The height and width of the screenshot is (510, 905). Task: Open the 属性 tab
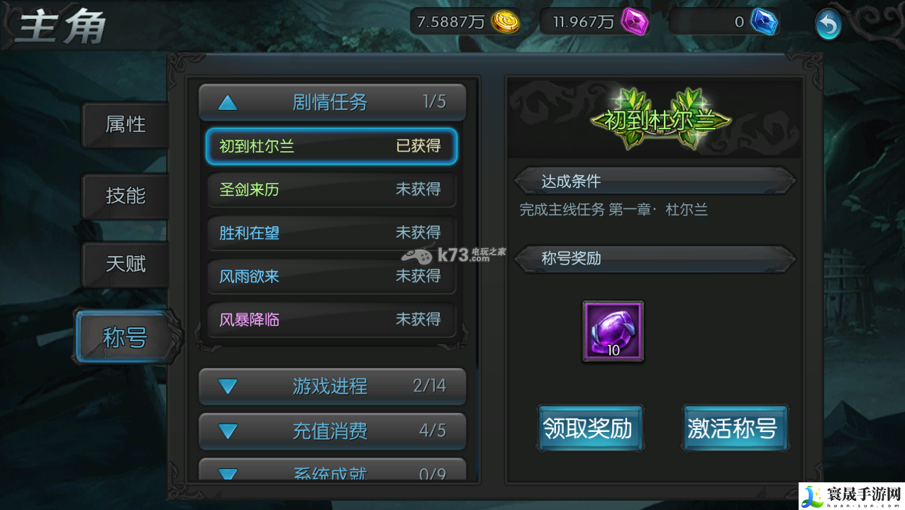click(x=125, y=125)
